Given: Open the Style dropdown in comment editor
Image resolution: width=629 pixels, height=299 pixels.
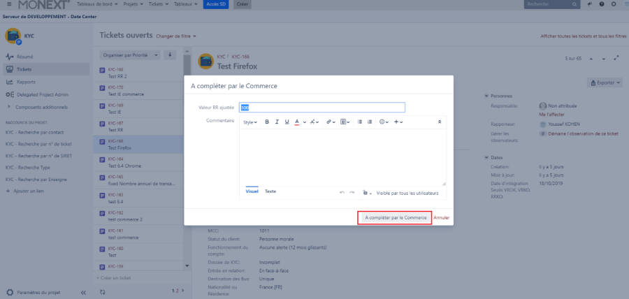Looking at the screenshot, I should (250, 122).
